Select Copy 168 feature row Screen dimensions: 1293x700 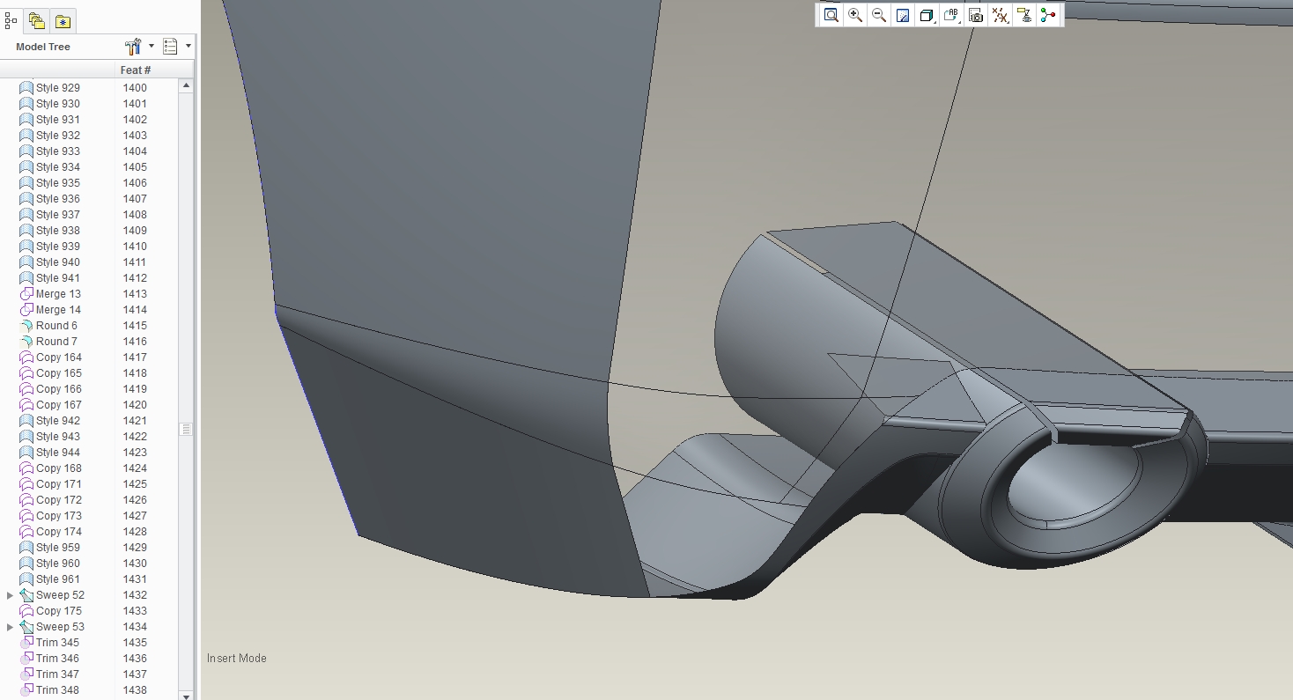59,468
